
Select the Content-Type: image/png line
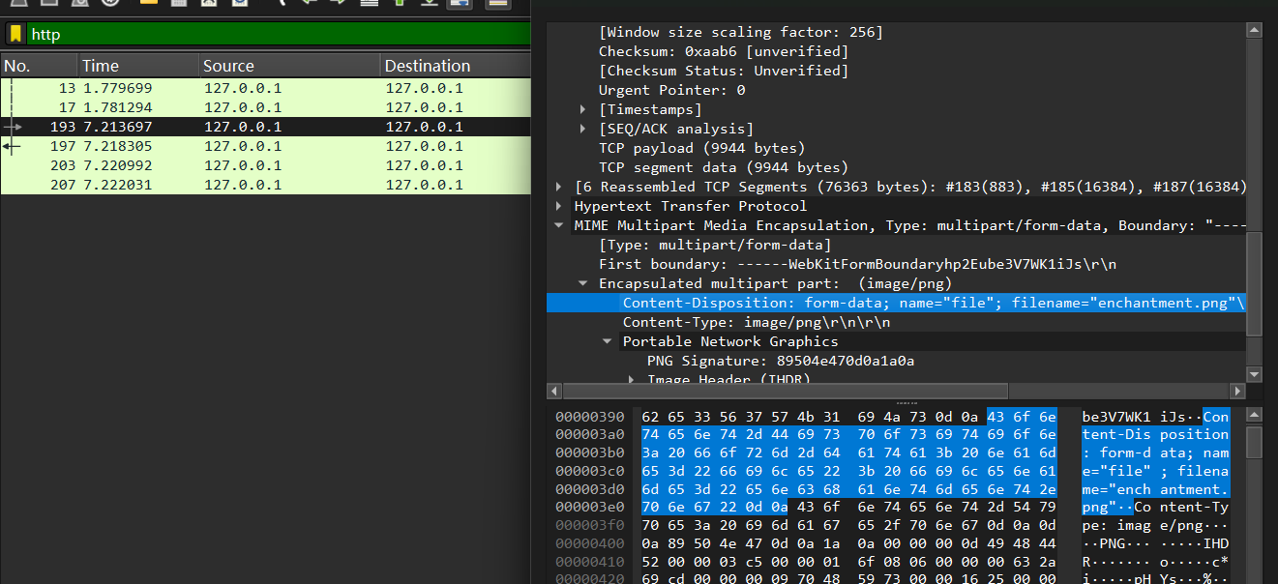click(x=756, y=322)
